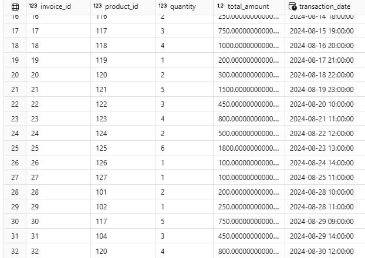Click date cell 2024-08-28 10:00:00
Image resolution: width=365 pixels, height=258 pixels.
325,192
